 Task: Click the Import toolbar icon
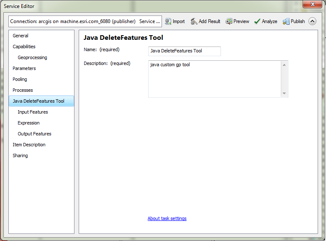(168, 21)
